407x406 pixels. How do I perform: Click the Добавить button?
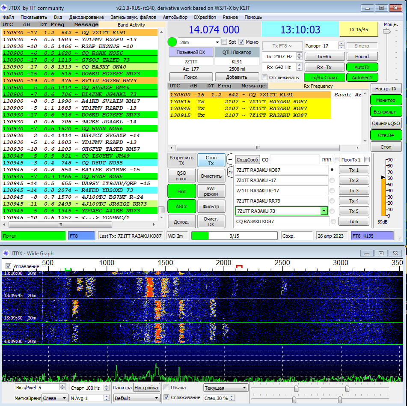coord(237,77)
